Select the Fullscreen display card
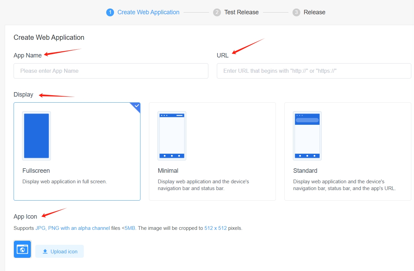This screenshot has height=271, width=414. click(x=77, y=151)
